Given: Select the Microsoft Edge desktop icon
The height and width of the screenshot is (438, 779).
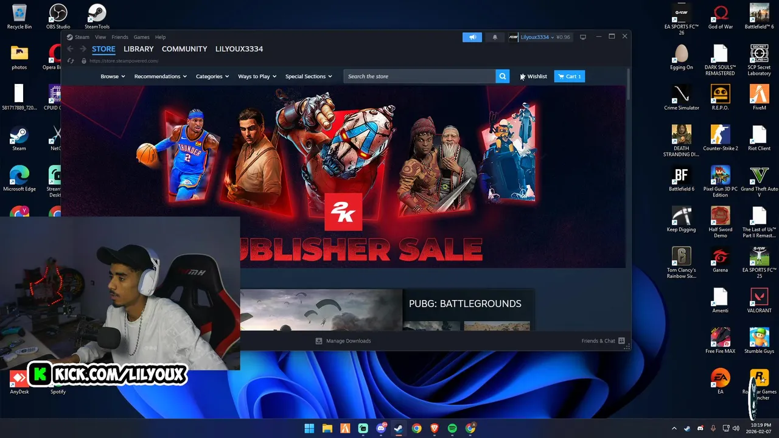Looking at the screenshot, I should coord(19,179).
